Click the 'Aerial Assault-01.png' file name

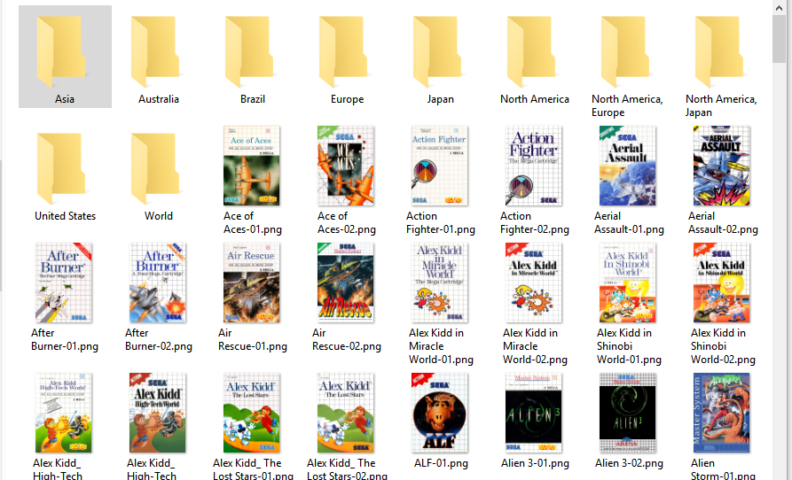(629, 222)
